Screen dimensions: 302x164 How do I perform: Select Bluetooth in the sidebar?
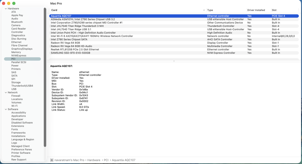pos(17,22)
